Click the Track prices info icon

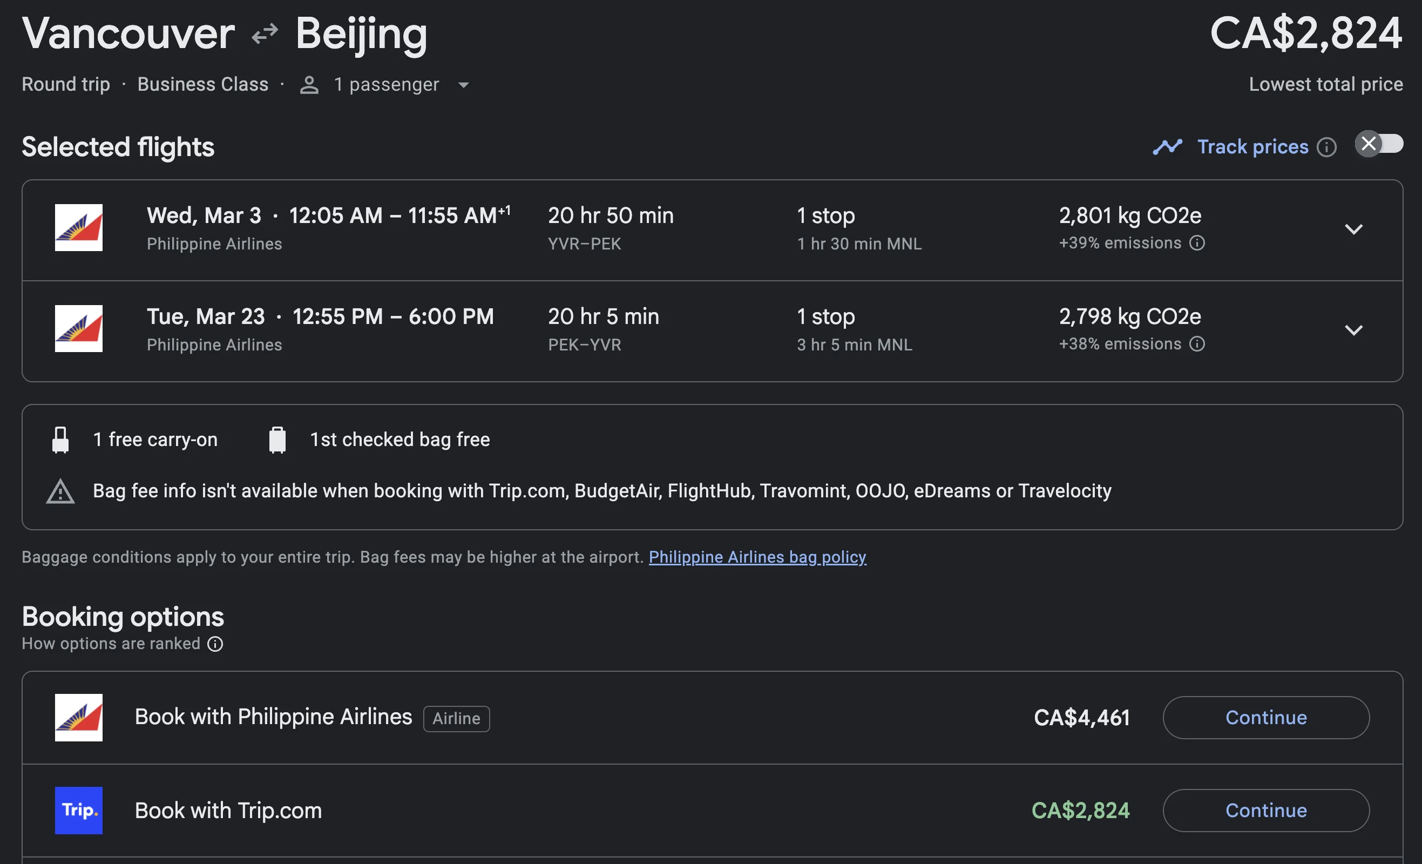(x=1326, y=147)
